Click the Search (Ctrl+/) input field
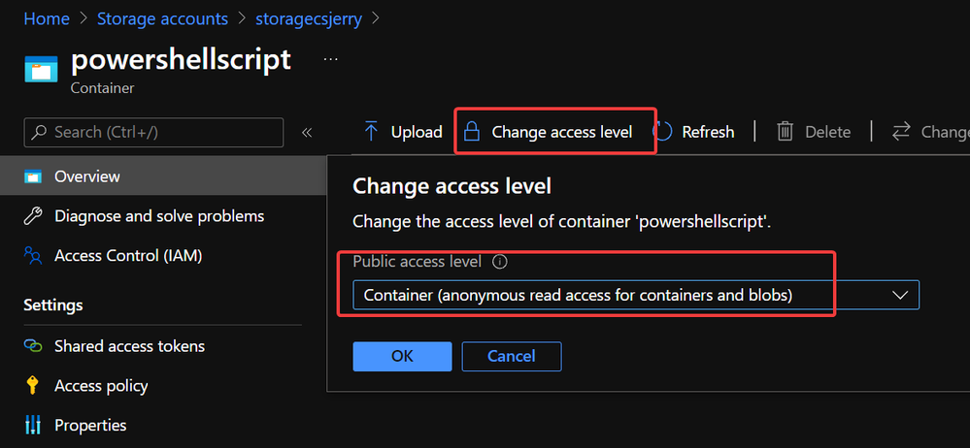The image size is (970, 448). [153, 132]
